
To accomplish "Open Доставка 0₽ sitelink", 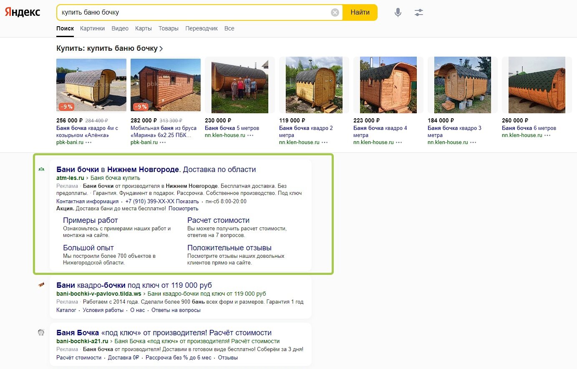I will tap(123, 358).
